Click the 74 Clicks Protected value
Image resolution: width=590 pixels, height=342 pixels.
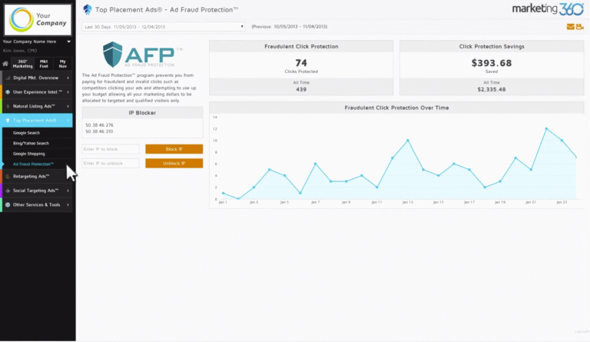[301, 63]
